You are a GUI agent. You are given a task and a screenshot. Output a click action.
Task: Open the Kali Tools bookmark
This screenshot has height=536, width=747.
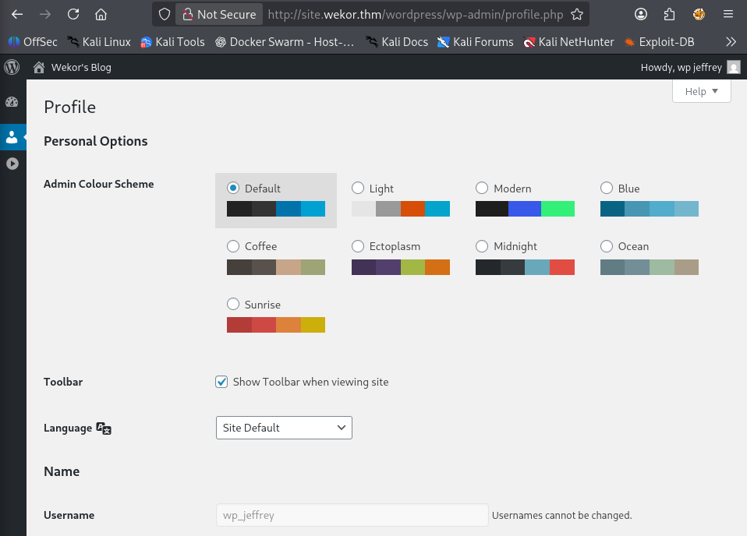point(172,42)
